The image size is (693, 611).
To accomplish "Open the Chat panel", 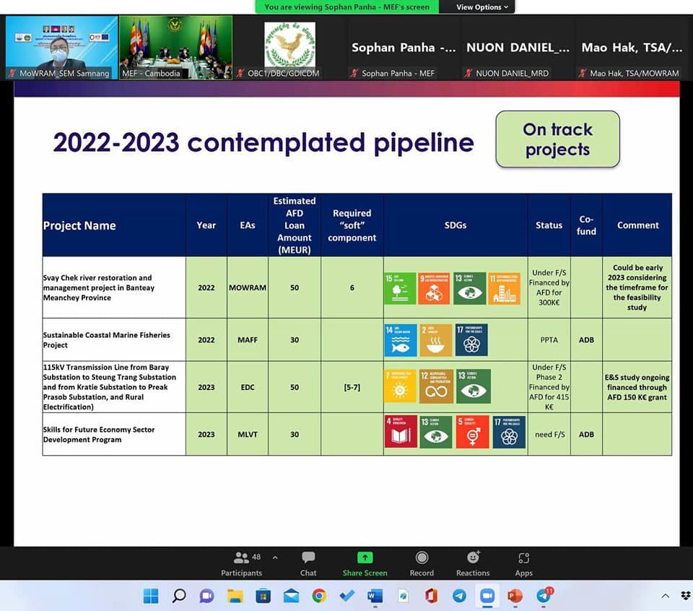I will coord(308,563).
